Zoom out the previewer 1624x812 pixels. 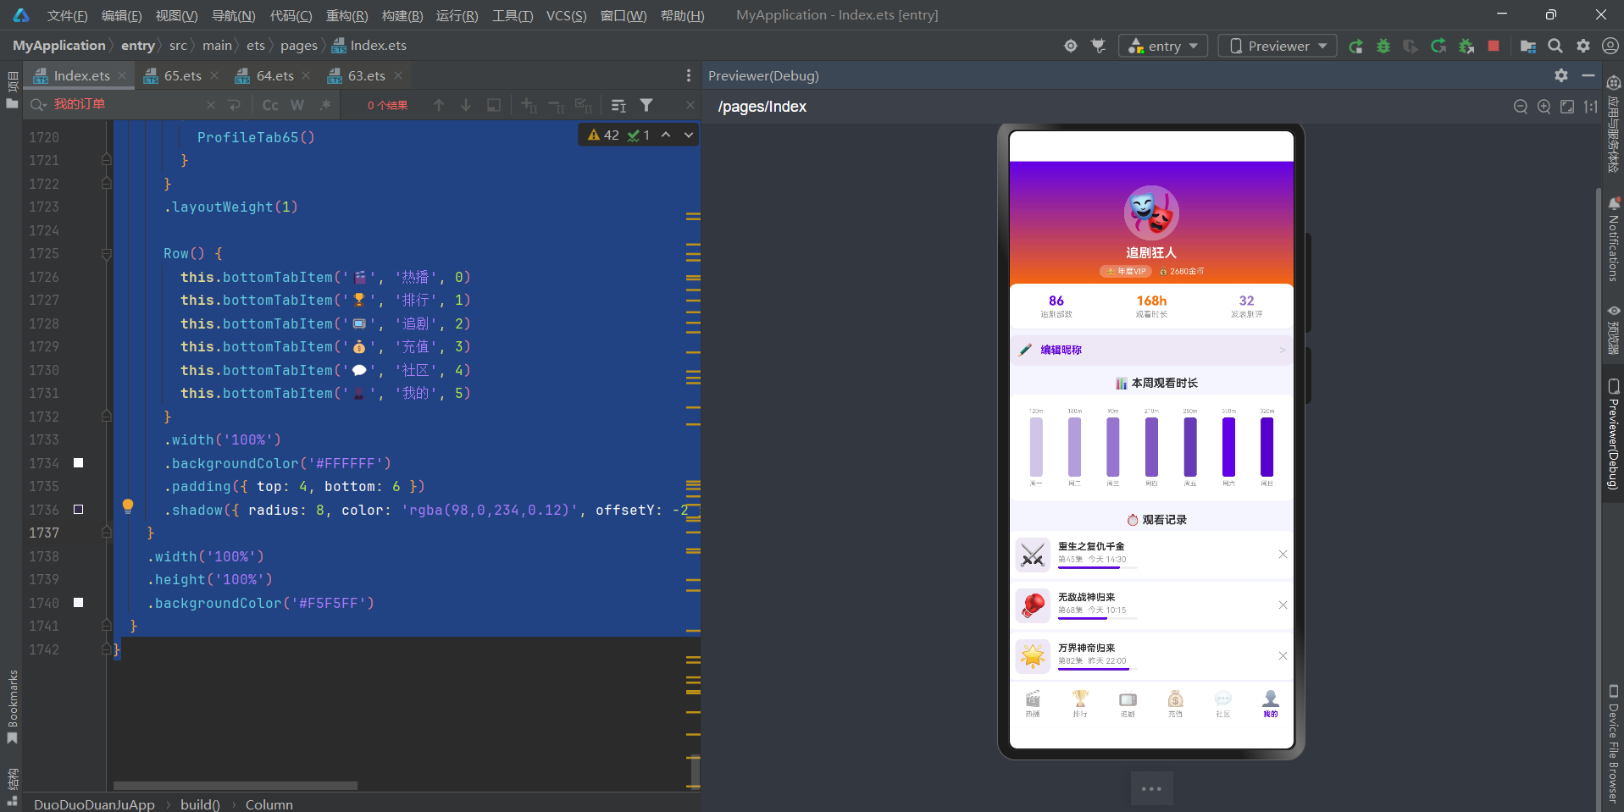1521,107
